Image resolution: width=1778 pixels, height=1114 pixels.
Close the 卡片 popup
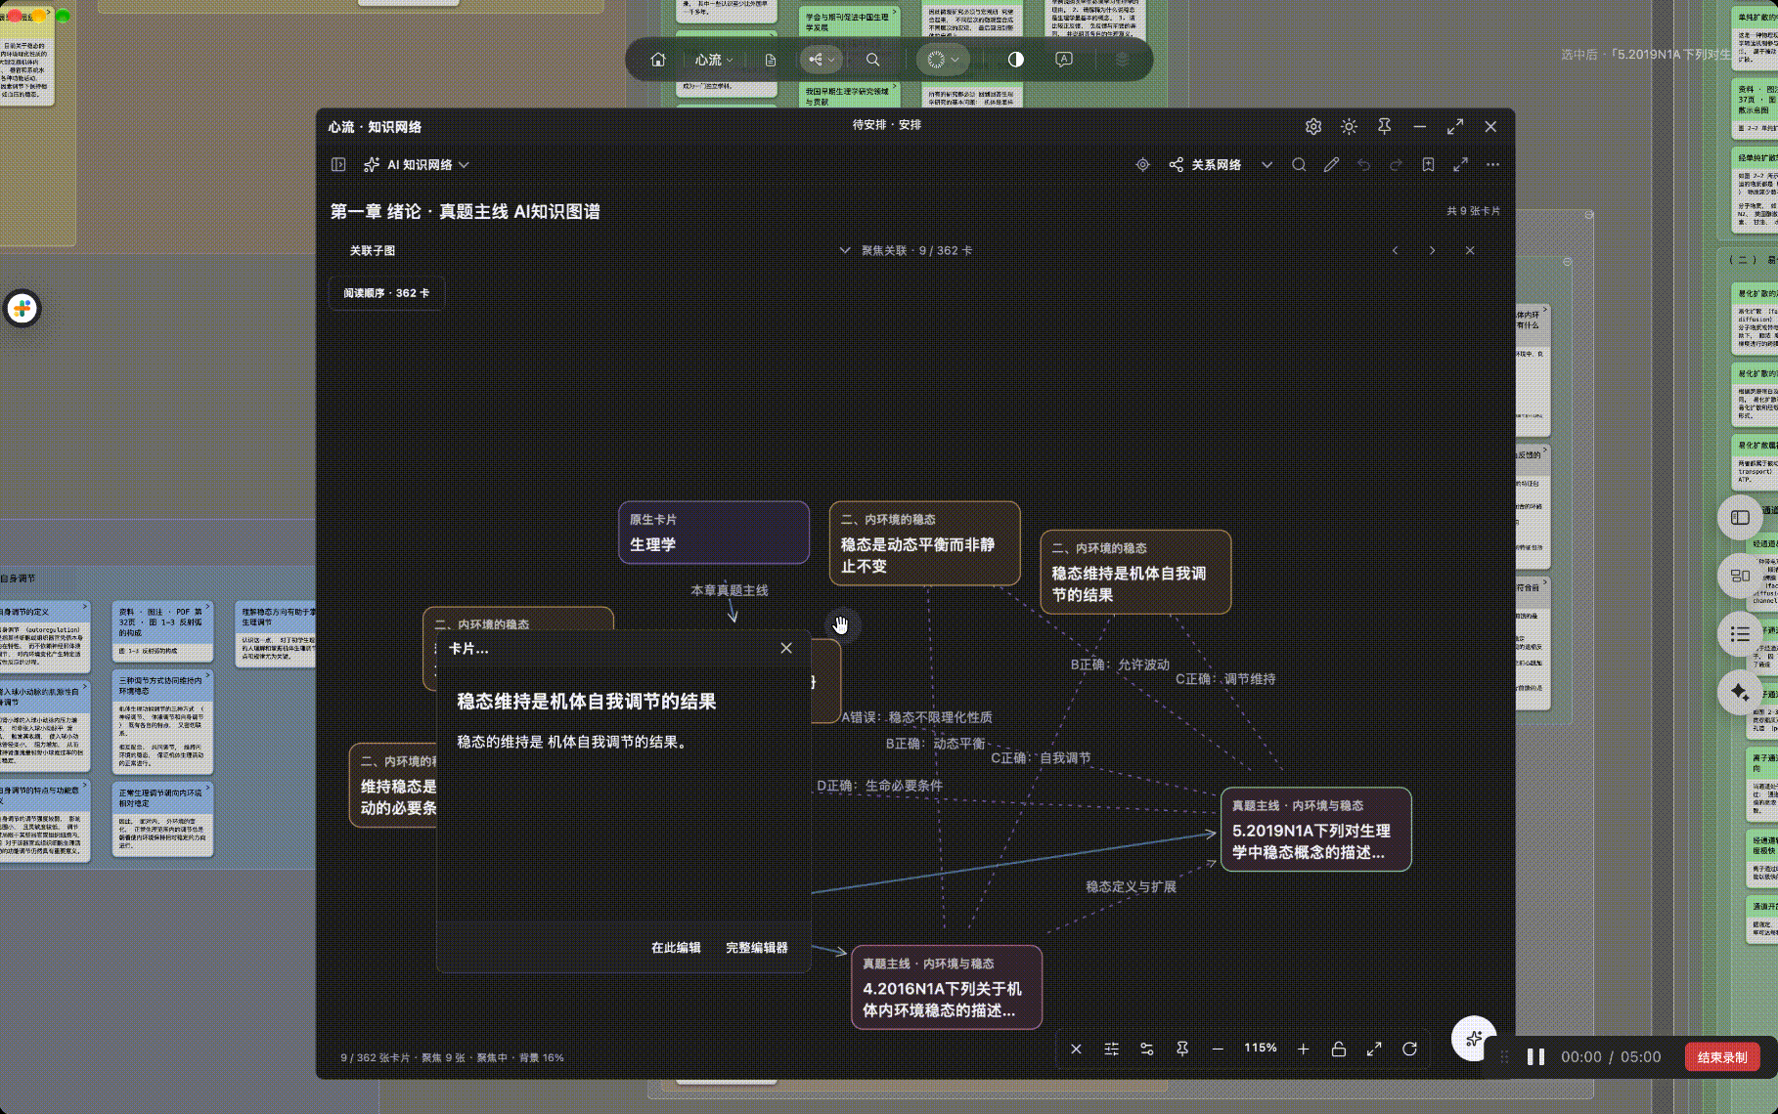click(x=786, y=648)
